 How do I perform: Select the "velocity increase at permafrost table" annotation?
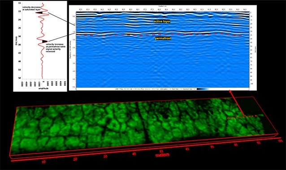tap(56, 48)
